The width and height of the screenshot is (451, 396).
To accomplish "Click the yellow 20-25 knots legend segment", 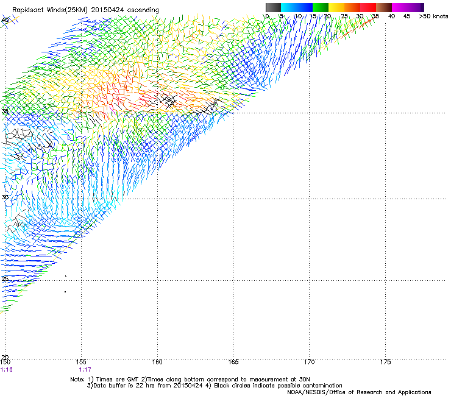I will click(x=336, y=7).
